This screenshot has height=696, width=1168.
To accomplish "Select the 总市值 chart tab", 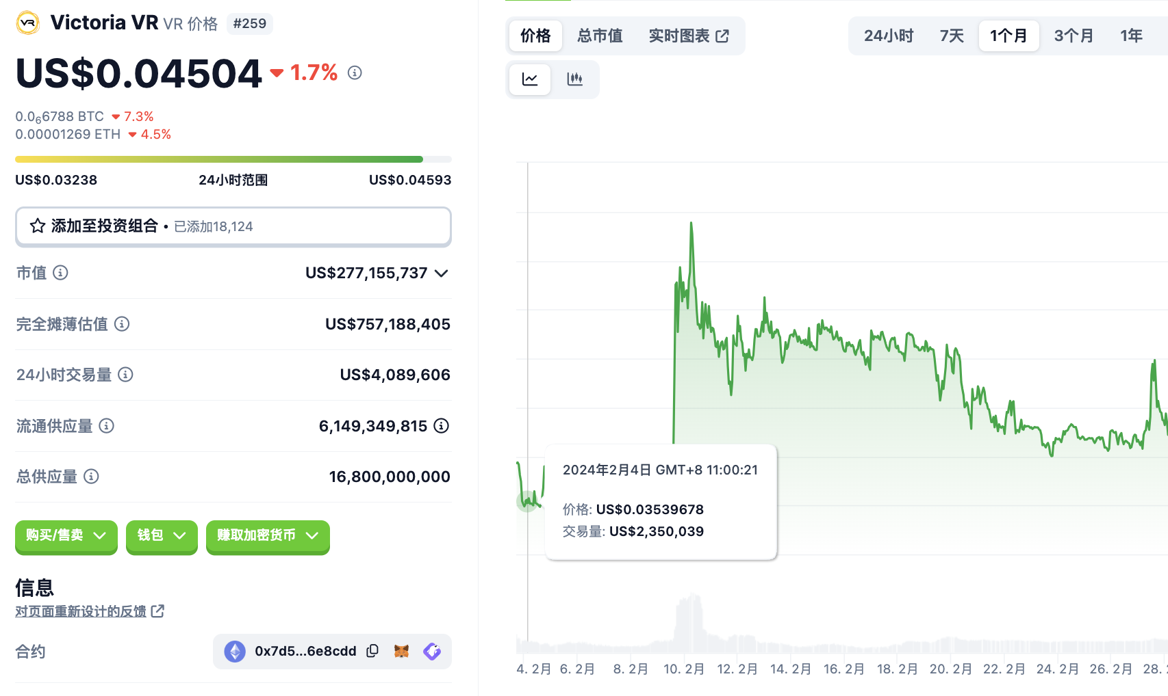I will coord(600,36).
